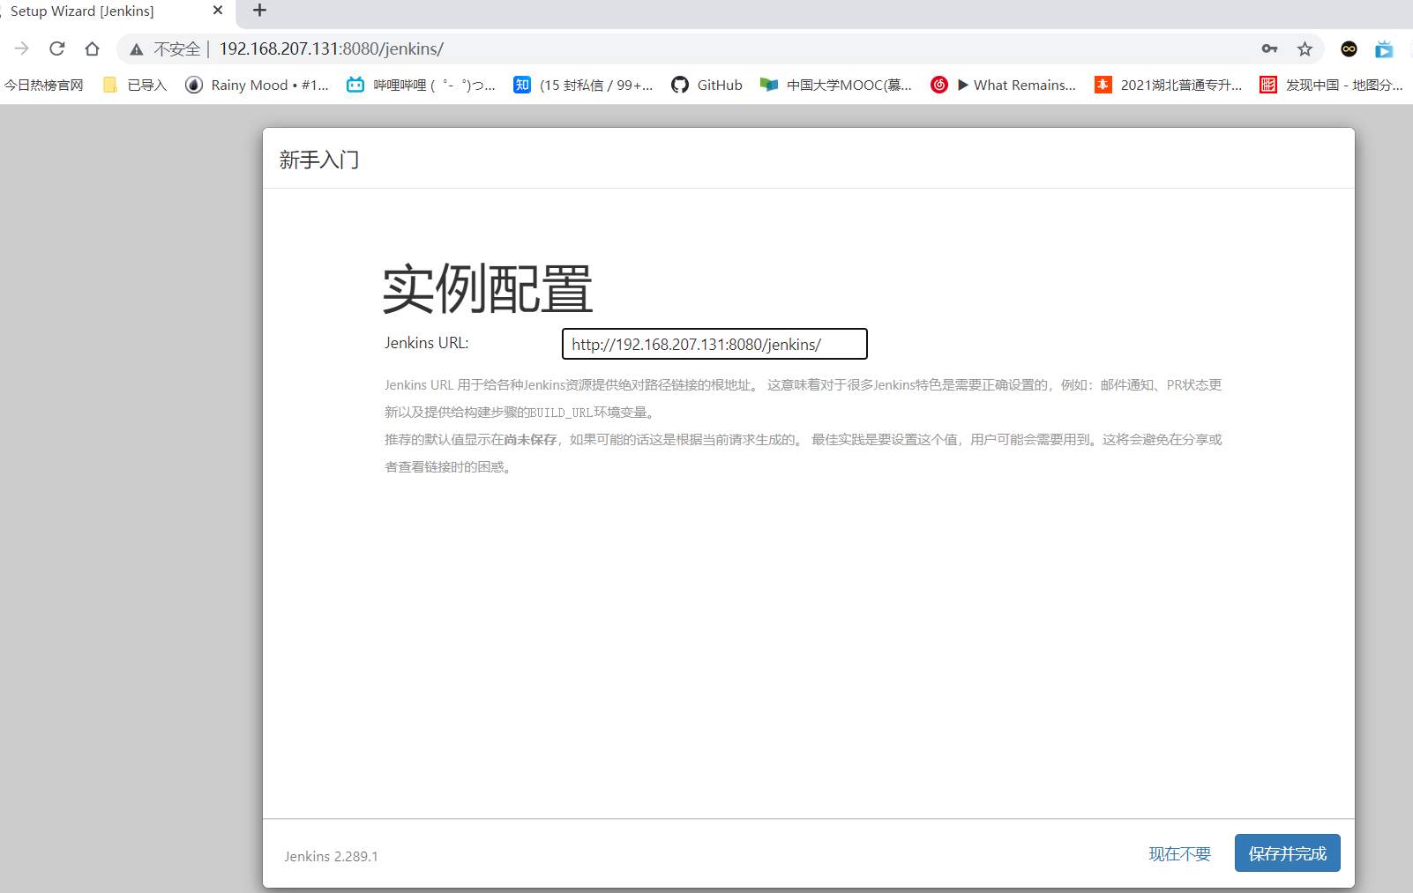Open the 今日热榜官网 bookmark
This screenshot has height=893, width=1413.
click(x=43, y=85)
